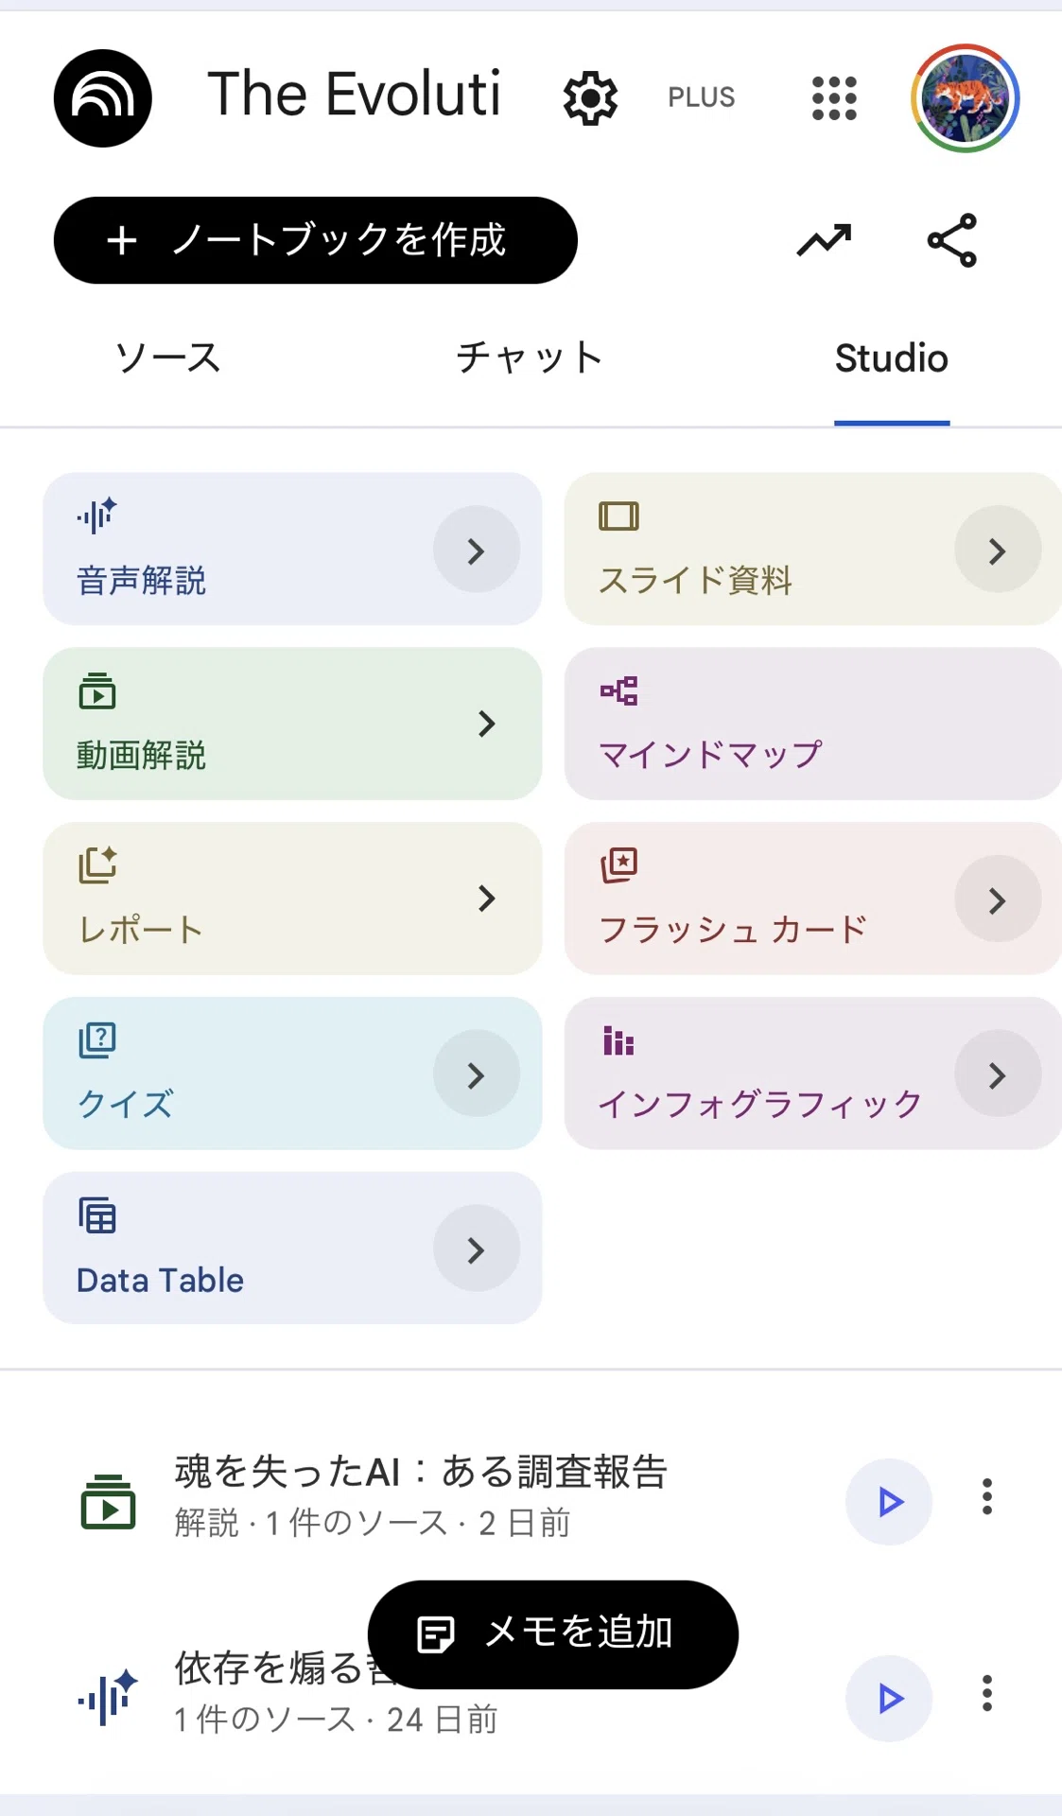The height and width of the screenshot is (1816, 1062).
Task: Click the 動画解説 video card
Action: pos(292,724)
